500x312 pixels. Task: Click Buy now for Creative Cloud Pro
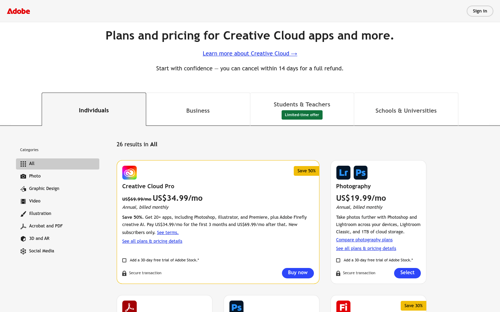298,273
